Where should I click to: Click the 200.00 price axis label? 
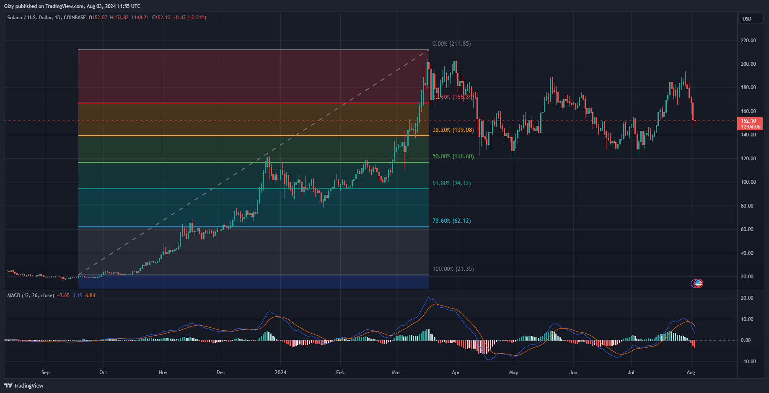748,64
